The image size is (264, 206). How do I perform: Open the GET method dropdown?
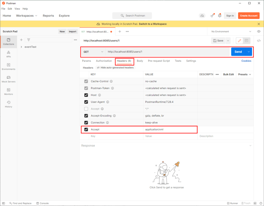(x=93, y=52)
